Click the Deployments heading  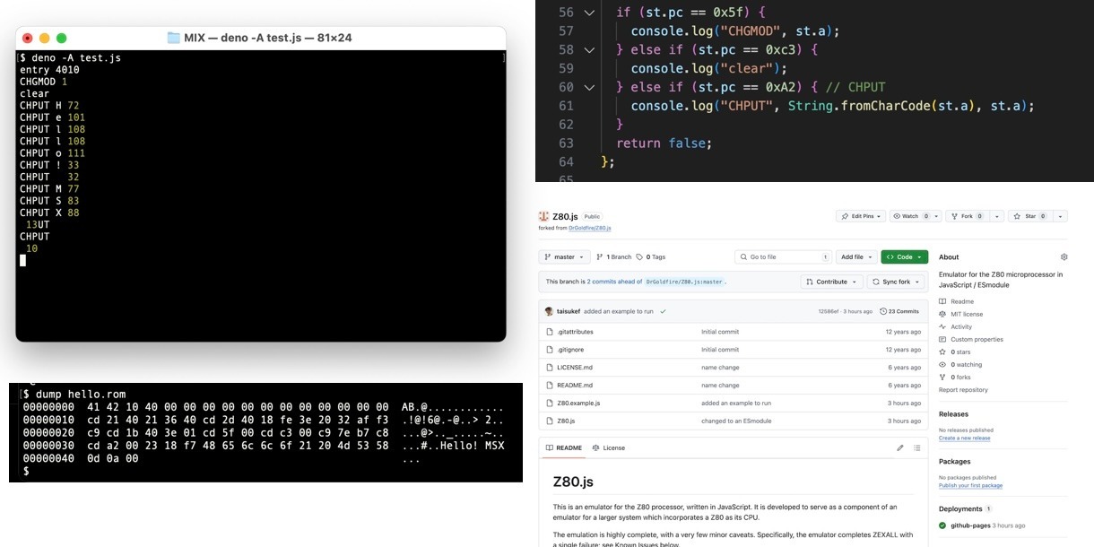(960, 508)
